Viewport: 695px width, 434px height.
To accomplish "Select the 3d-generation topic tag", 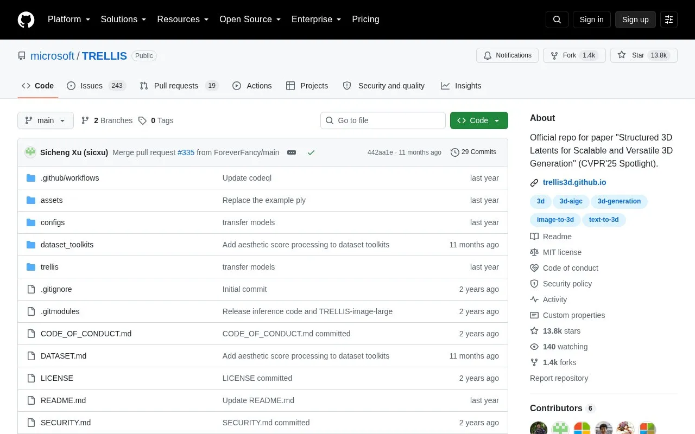I will [619, 201].
